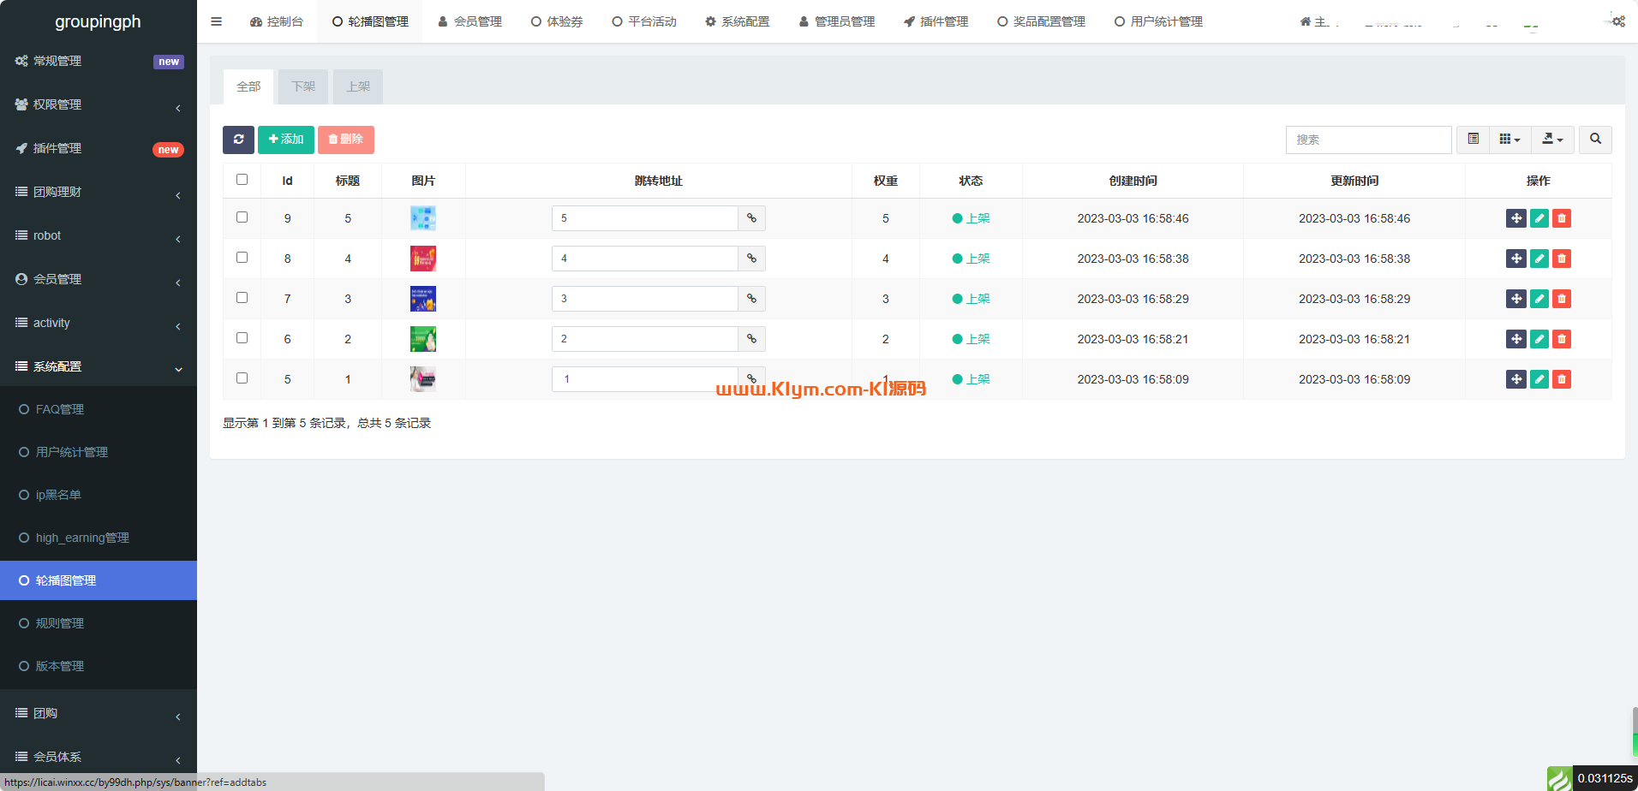Image resolution: width=1638 pixels, height=791 pixels.
Task: Open the 奖品配置管理 top tab
Action: 1041,21
